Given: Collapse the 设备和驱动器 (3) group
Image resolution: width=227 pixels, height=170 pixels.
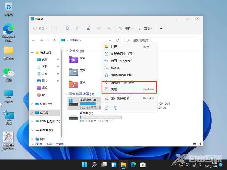Looking at the screenshot, I should pyautogui.click(x=67, y=94).
